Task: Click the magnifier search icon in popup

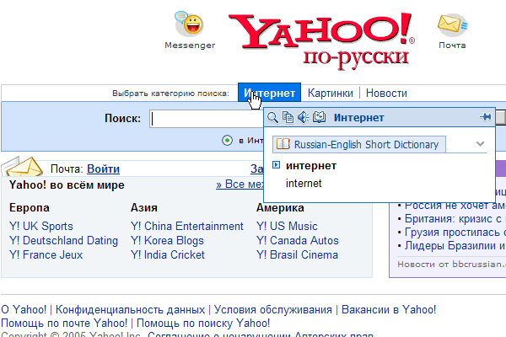Action: coord(272,117)
